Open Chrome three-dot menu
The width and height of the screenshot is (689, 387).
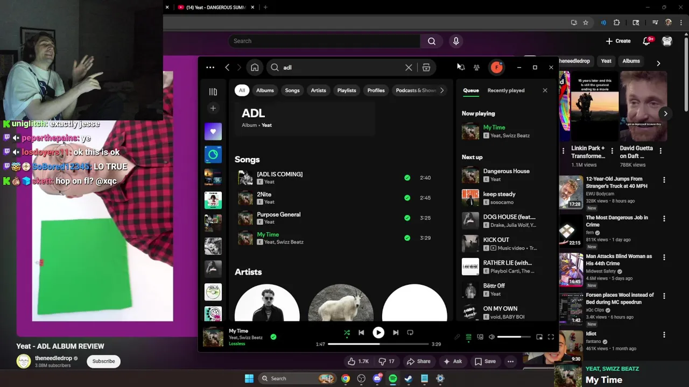[681, 23]
